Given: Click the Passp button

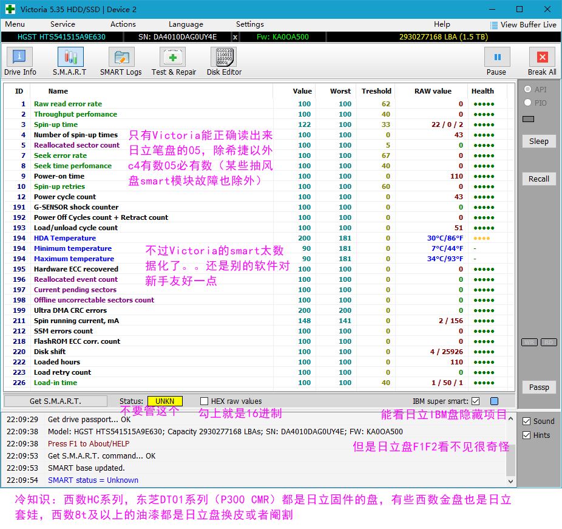Looking at the screenshot, I should (539, 387).
